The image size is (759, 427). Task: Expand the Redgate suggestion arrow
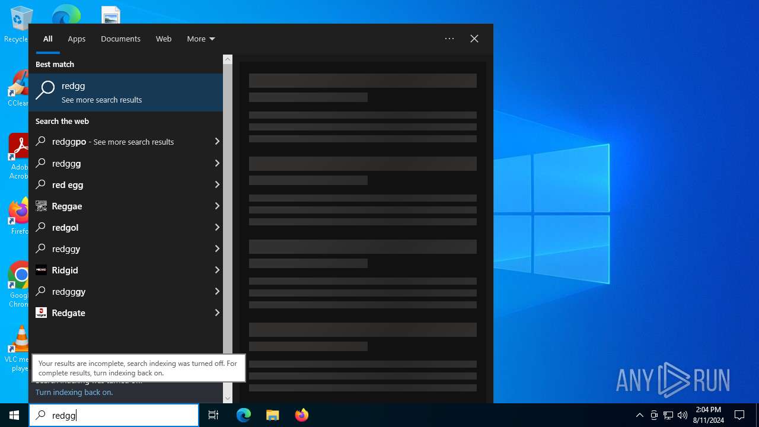[217, 313]
